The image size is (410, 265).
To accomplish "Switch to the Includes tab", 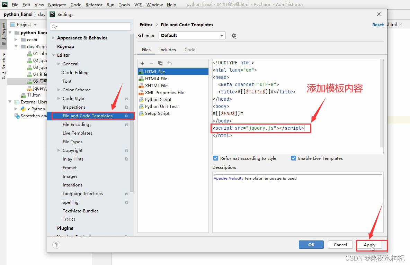I will 167,49.
